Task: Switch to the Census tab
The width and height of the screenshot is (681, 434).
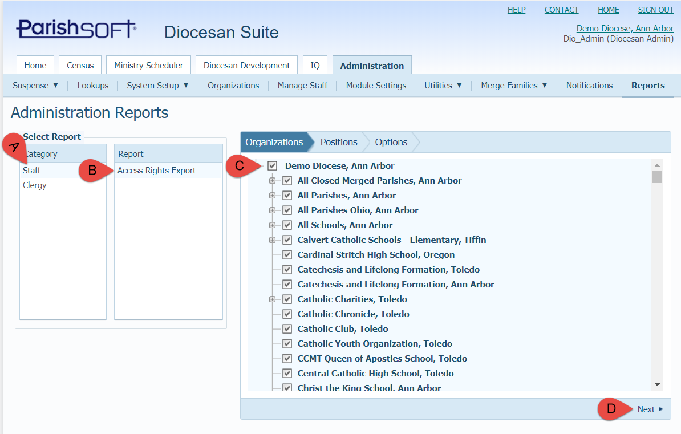Action: [80, 65]
